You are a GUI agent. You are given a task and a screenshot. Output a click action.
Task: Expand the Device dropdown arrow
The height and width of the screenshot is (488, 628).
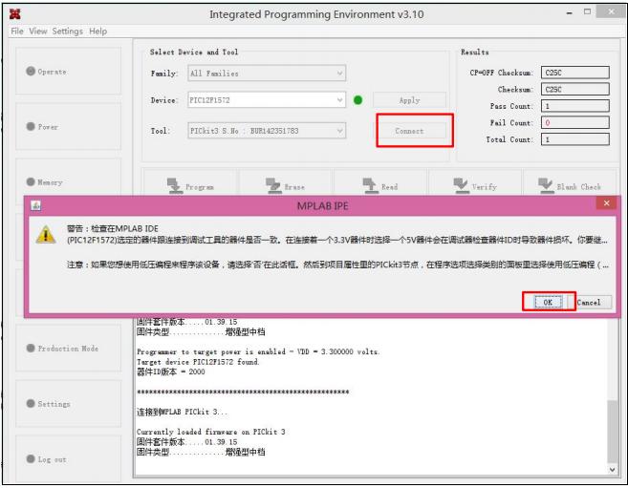click(339, 100)
